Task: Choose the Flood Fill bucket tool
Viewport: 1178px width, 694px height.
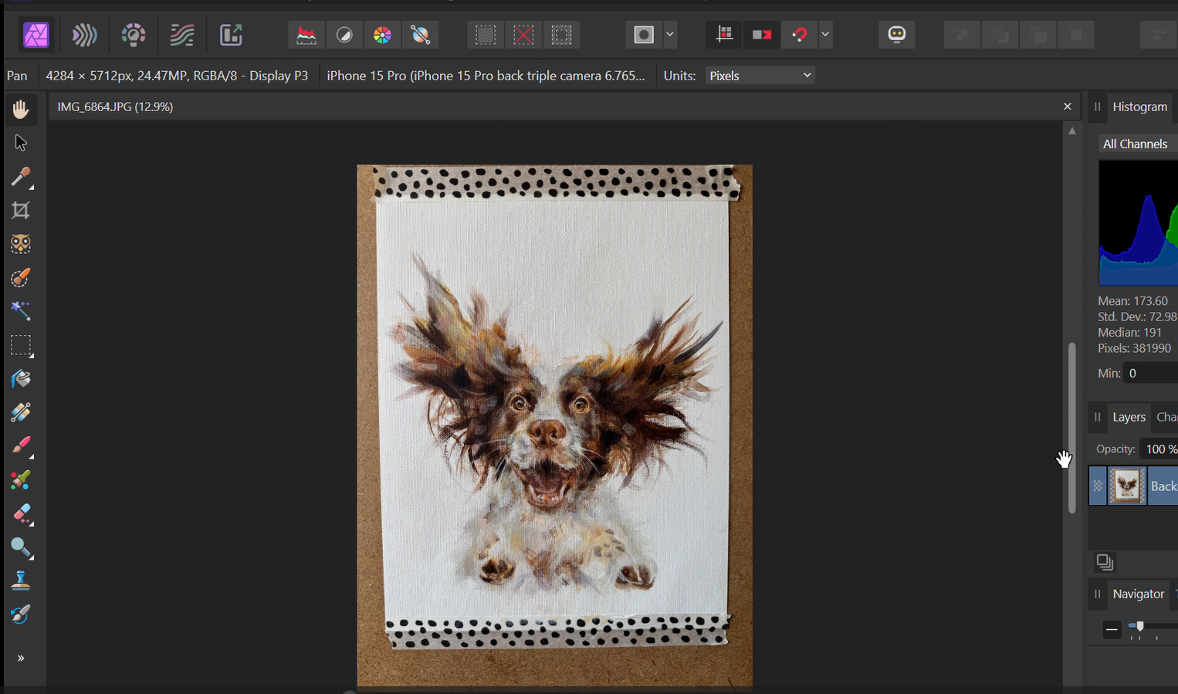Action: 21,379
